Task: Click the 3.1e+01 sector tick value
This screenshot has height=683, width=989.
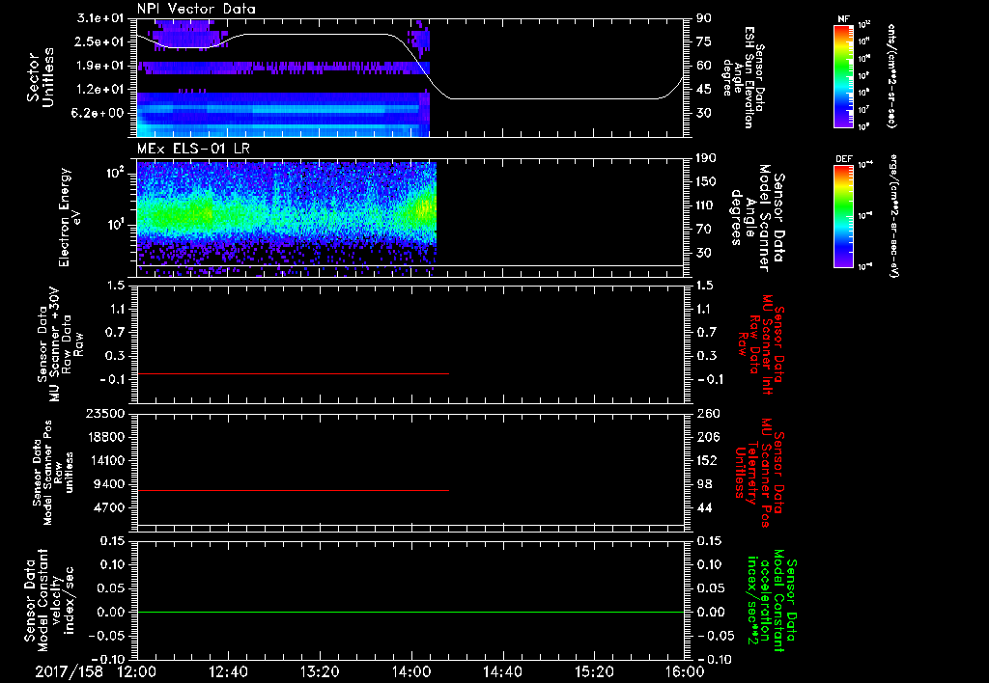Action: (100, 18)
